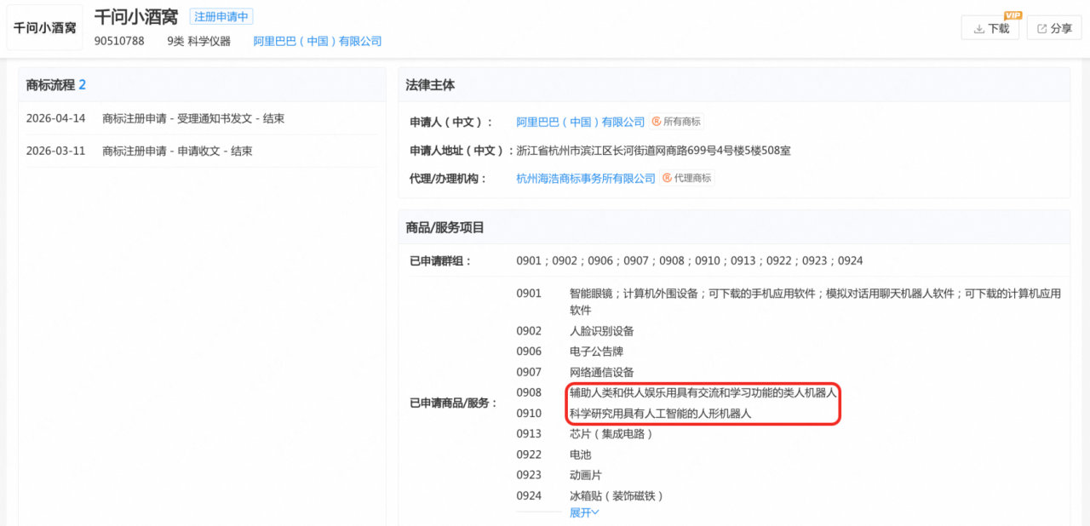Viewport: 1090px width, 526px height.
Task: Click the applicant address 浙江省杭州市滨江区 text
Action: (x=654, y=151)
